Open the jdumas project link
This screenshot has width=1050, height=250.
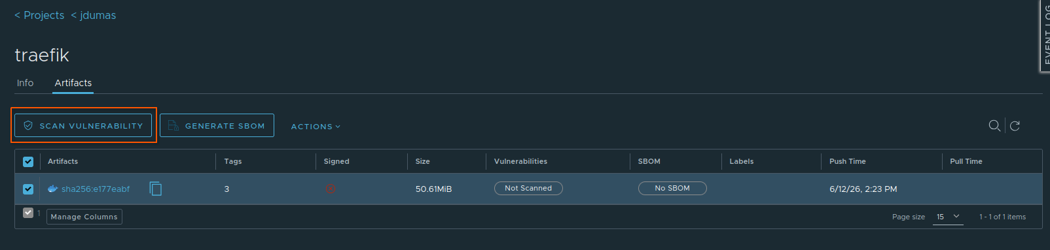[94, 15]
